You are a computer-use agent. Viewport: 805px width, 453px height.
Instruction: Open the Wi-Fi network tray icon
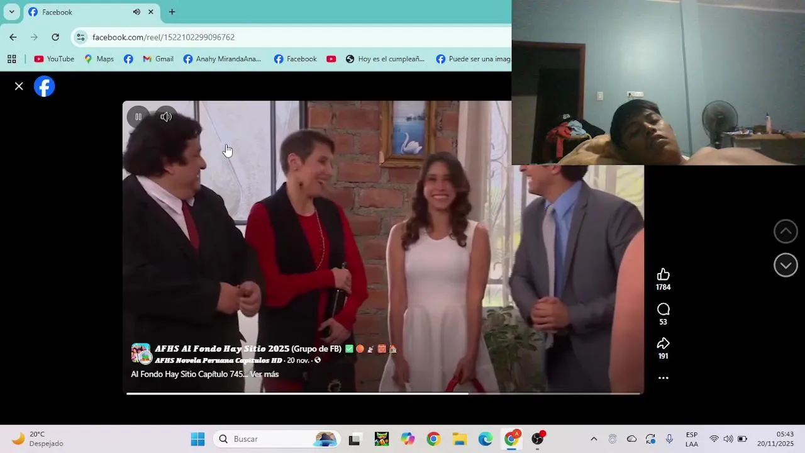click(714, 439)
